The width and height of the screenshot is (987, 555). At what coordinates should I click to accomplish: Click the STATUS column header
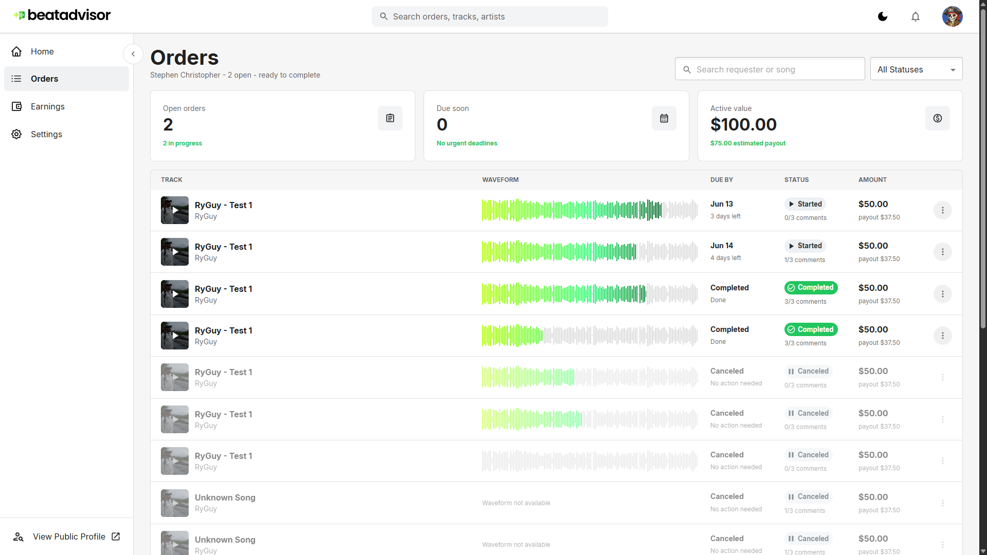[796, 180]
